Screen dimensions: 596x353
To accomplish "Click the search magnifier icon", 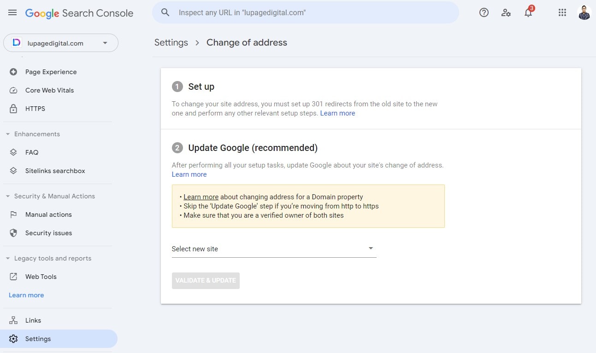I will pyautogui.click(x=165, y=12).
